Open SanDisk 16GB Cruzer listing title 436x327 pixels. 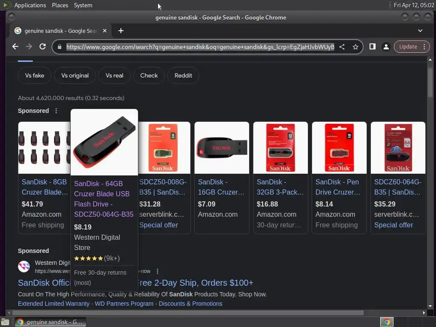221,187
